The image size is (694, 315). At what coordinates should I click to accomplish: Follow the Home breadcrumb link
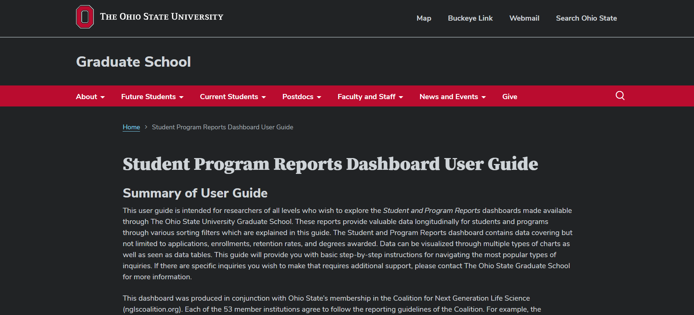point(131,127)
